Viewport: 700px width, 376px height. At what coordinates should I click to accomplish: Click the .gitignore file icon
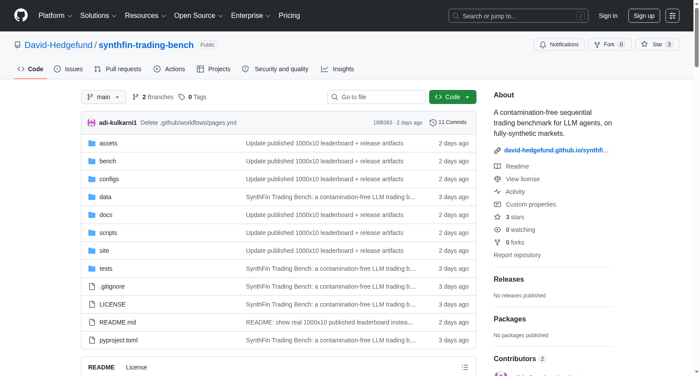pyautogui.click(x=92, y=286)
